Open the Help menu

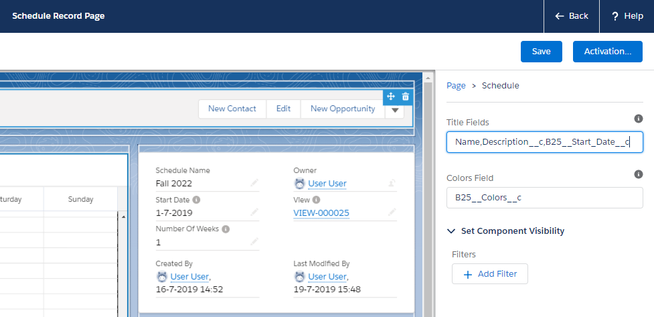pyautogui.click(x=627, y=16)
